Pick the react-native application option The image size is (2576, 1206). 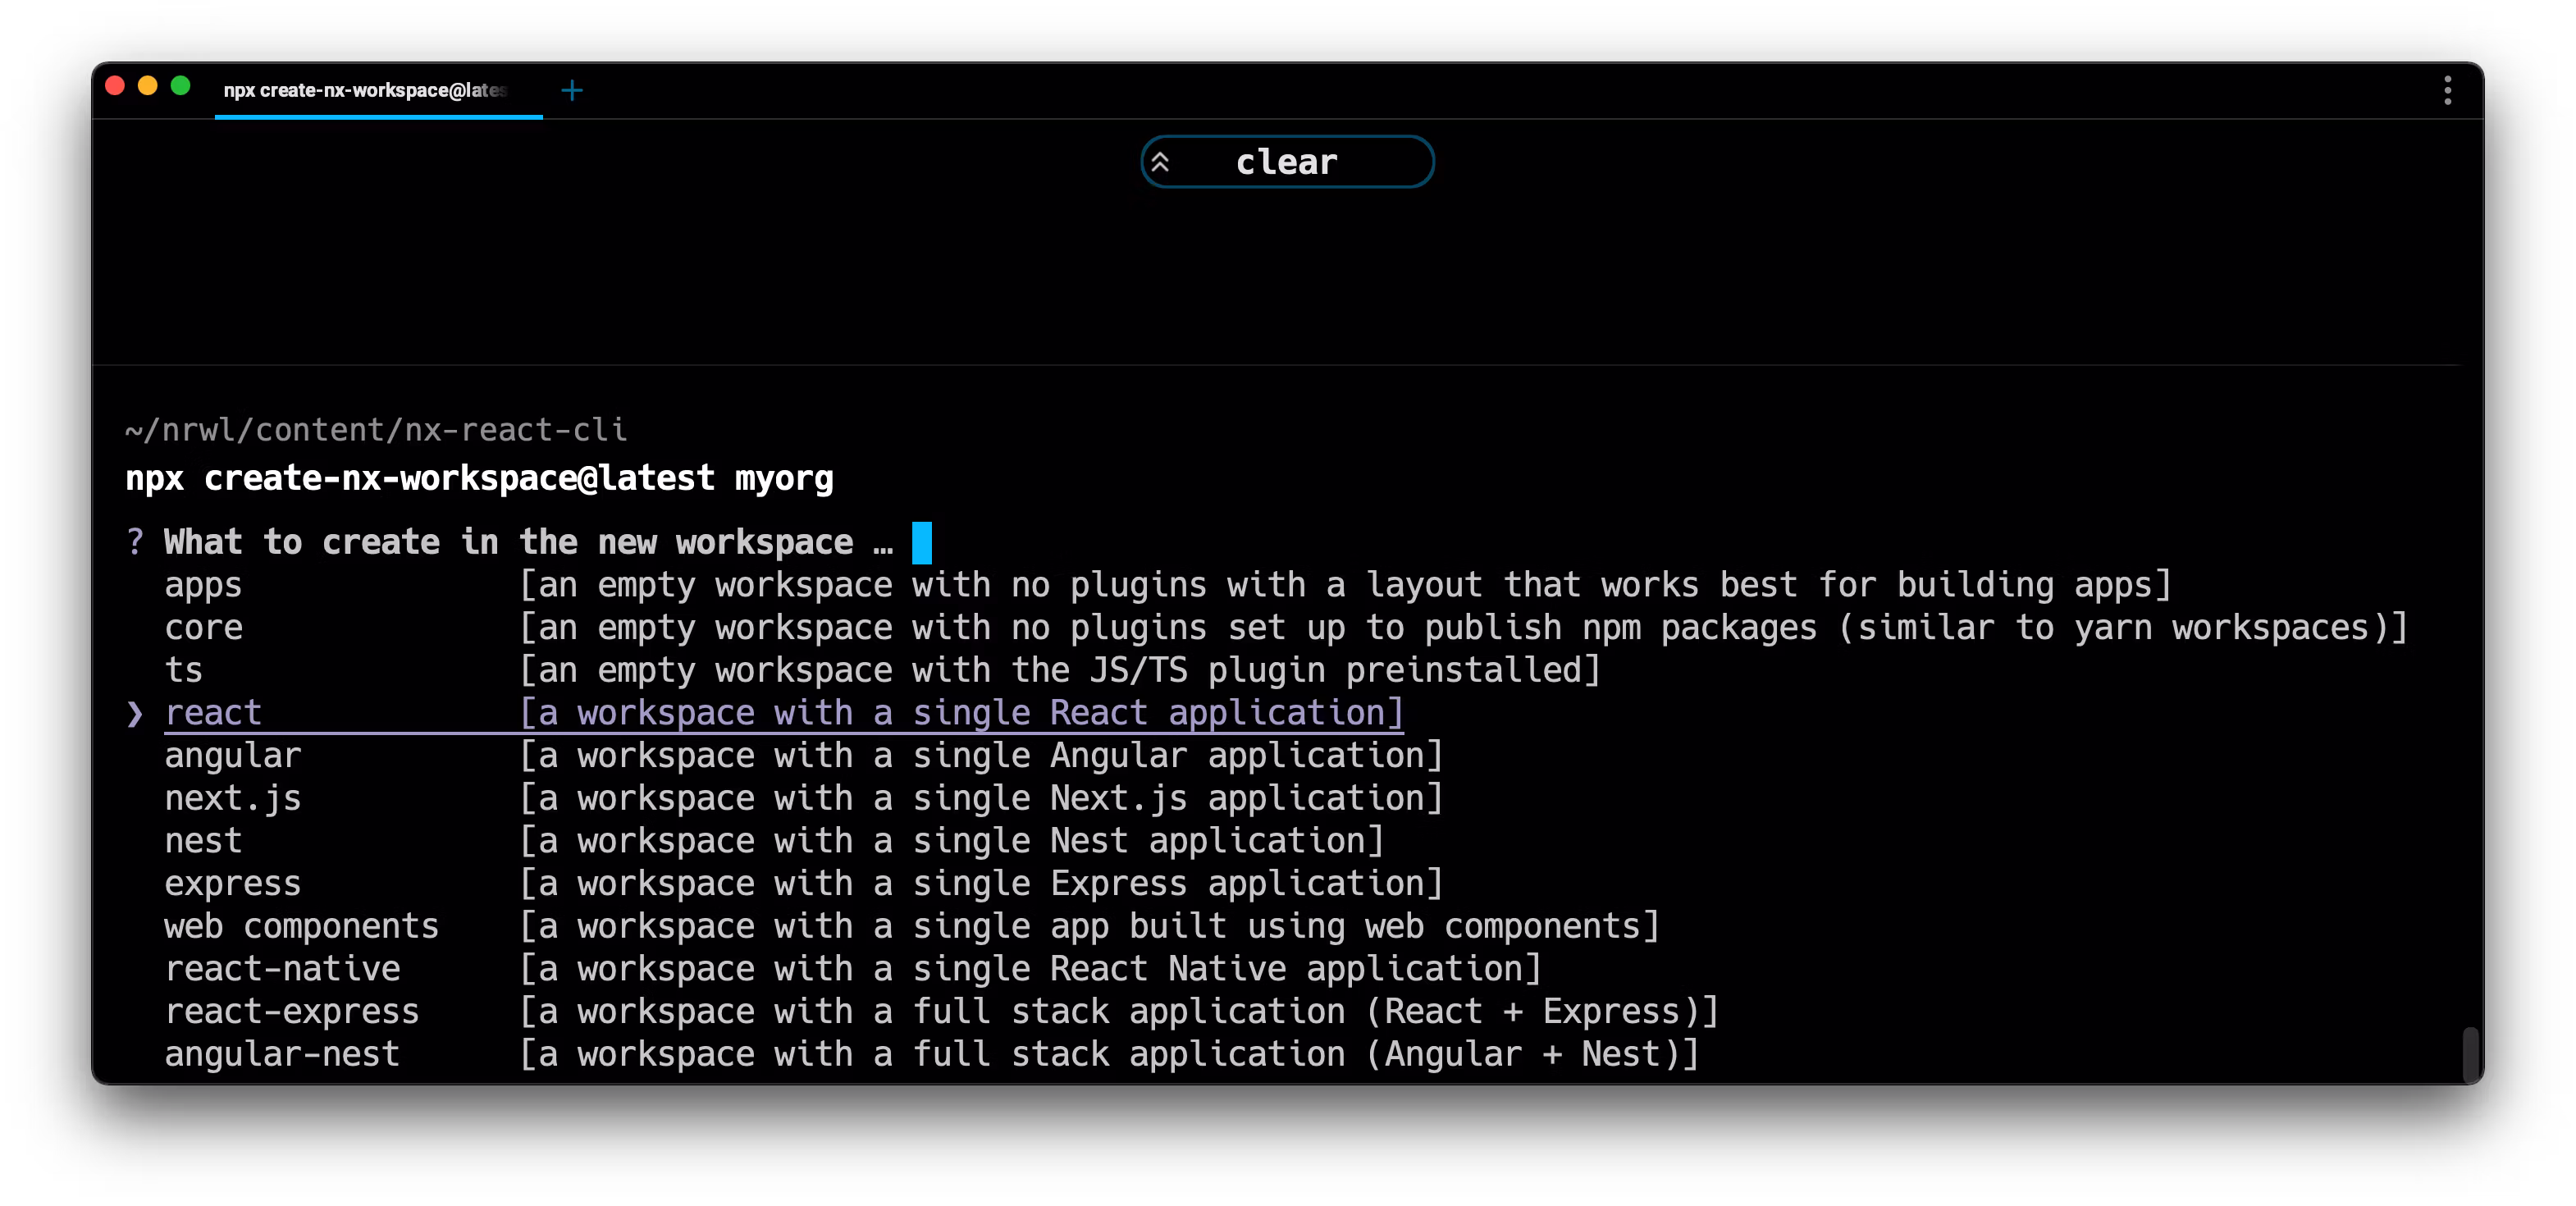pyautogui.click(x=282, y=969)
